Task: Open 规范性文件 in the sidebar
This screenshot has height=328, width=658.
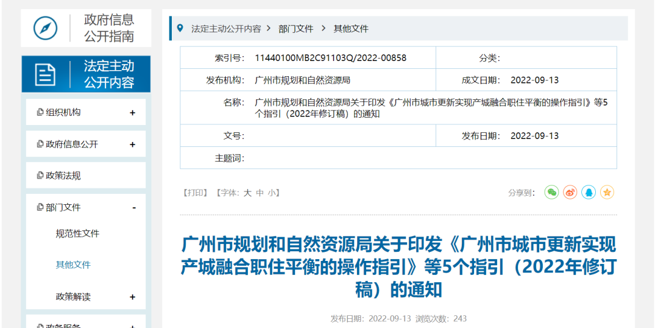Action: coord(77,234)
